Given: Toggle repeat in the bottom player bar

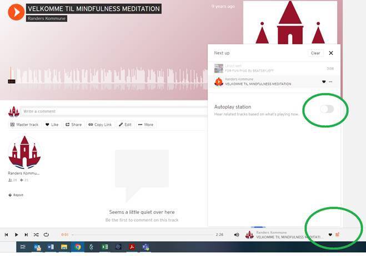Looking at the screenshot, I should click(46, 235).
